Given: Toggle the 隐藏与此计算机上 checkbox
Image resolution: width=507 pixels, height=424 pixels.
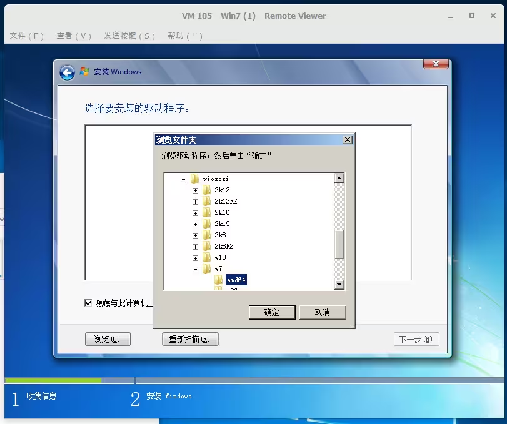Looking at the screenshot, I should [88, 303].
